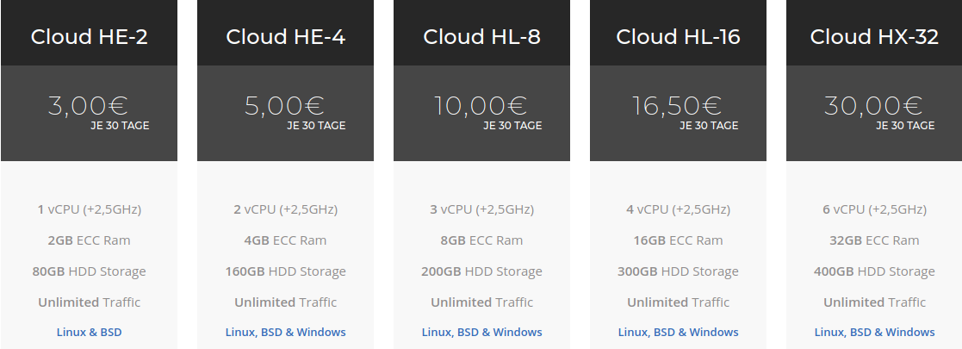Choose the 30,00€ price panel
962x349 pixels.
tap(874, 114)
